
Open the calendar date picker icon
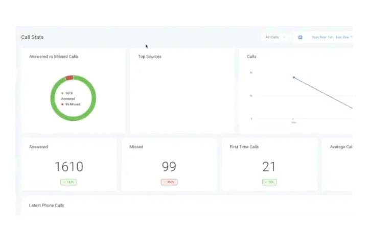300,37
